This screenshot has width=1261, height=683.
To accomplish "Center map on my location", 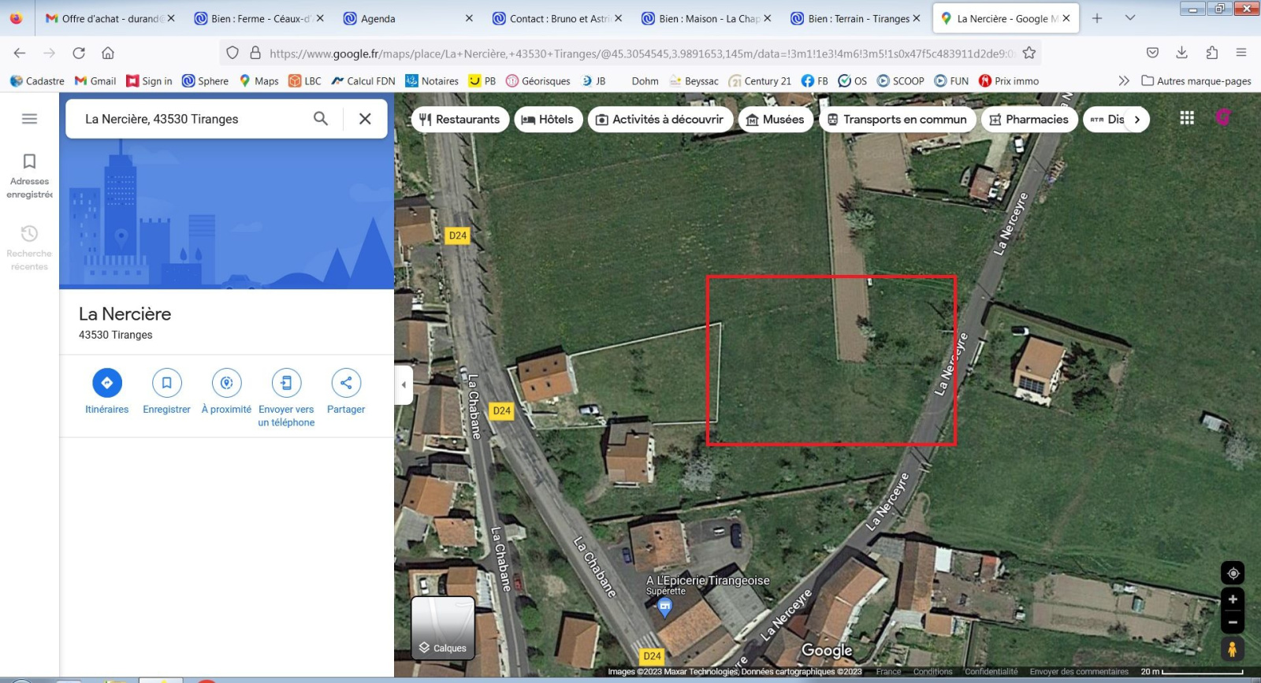I will (1233, 573).
